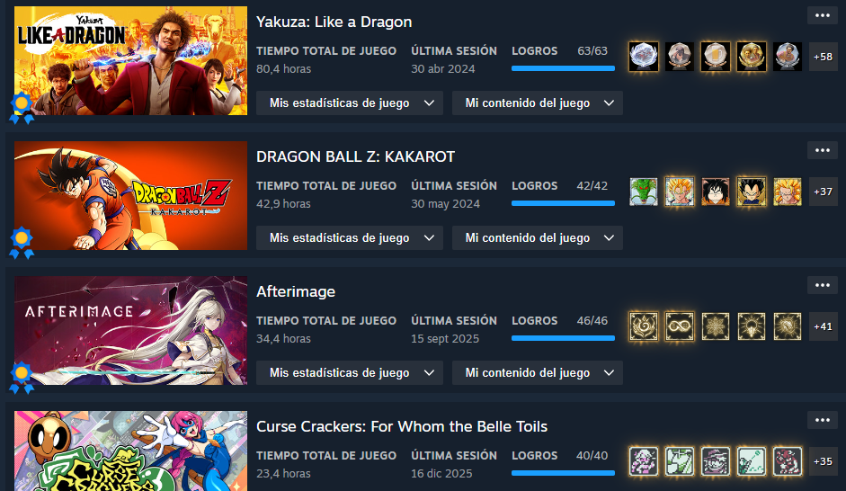Viewport: 846px width, 491px height.
Task: Expand Mi contenido del juego for Kakarot
Action: (538, 238)
